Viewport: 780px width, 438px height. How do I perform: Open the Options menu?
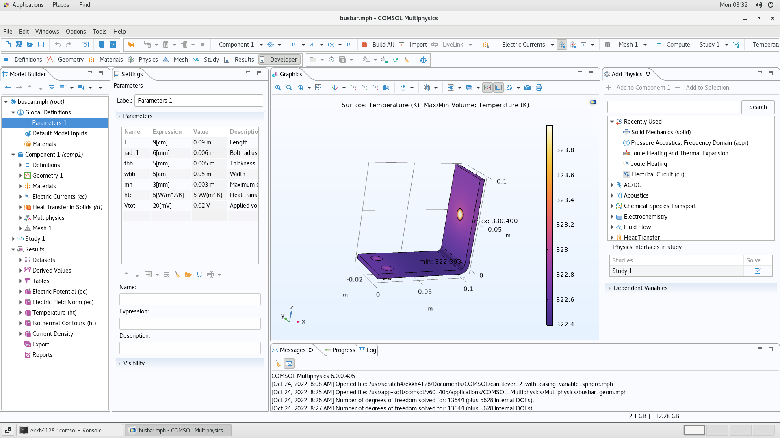(76, 32)
